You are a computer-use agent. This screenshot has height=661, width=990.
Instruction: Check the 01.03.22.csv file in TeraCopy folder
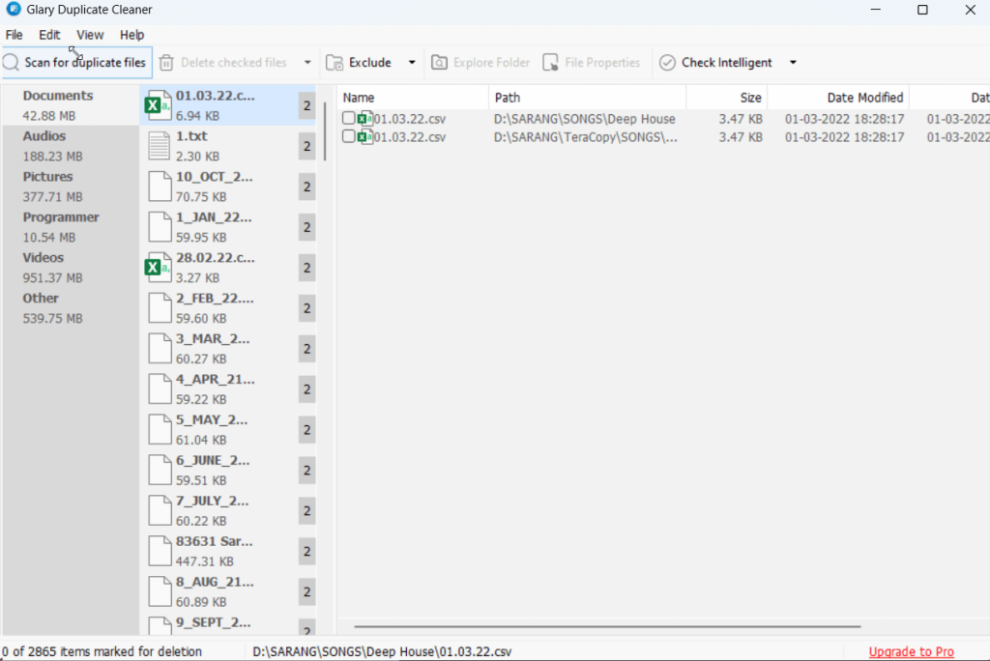(348, 136)
